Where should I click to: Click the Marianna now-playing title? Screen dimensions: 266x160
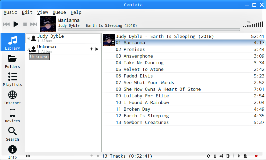coord(69,20)
